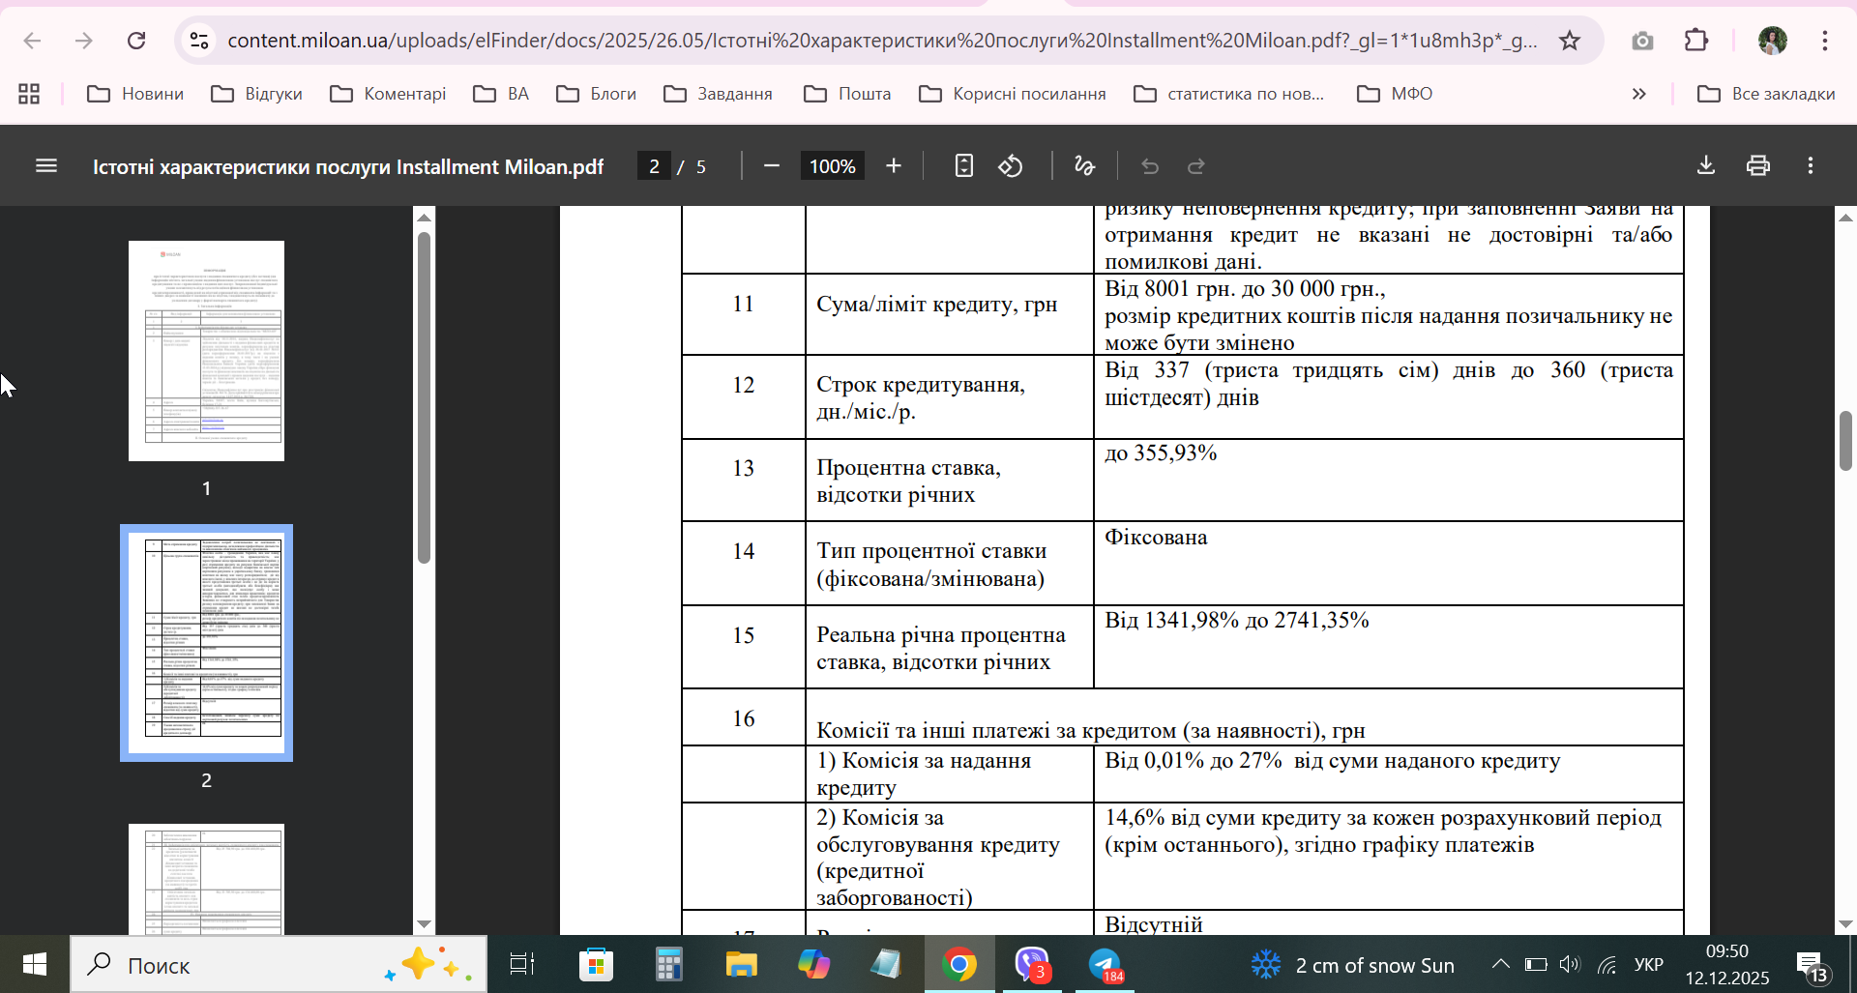Image resolution: width=1857 pixels, height=993 pixels.
Task: Activate the draw annotation tool
Action: pyautogui.click(x=1084, y=166)
